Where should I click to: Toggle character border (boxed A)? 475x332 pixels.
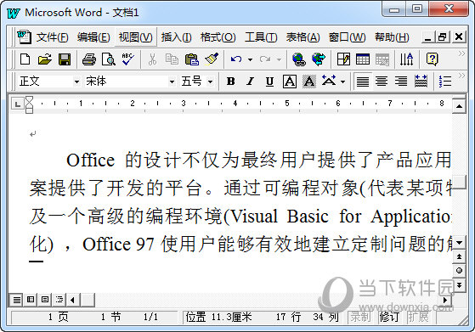click(x=290, y=82)
